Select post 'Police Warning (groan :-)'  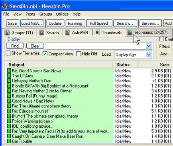tap(33, 121)
